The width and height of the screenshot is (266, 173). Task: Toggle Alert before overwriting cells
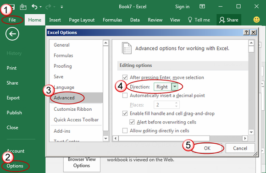tap(132, 122)
